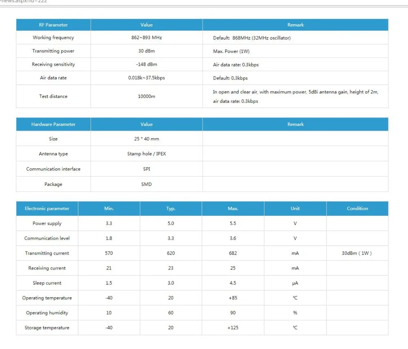
Task: Select Receiving current min '21'
Action: point(109,268)
